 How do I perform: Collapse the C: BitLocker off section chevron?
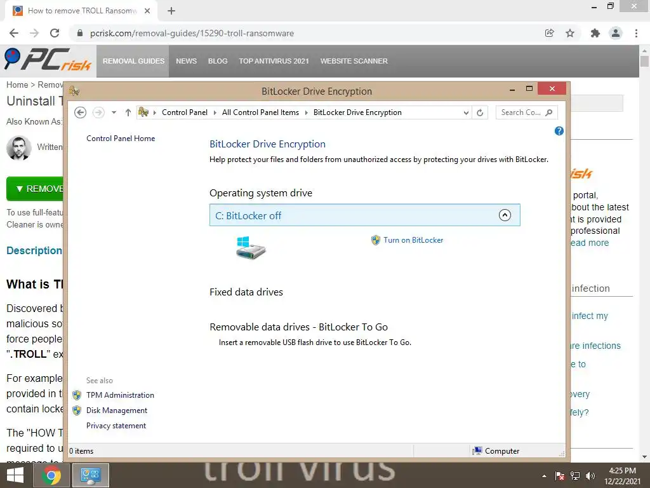click(x=505, y=215)
